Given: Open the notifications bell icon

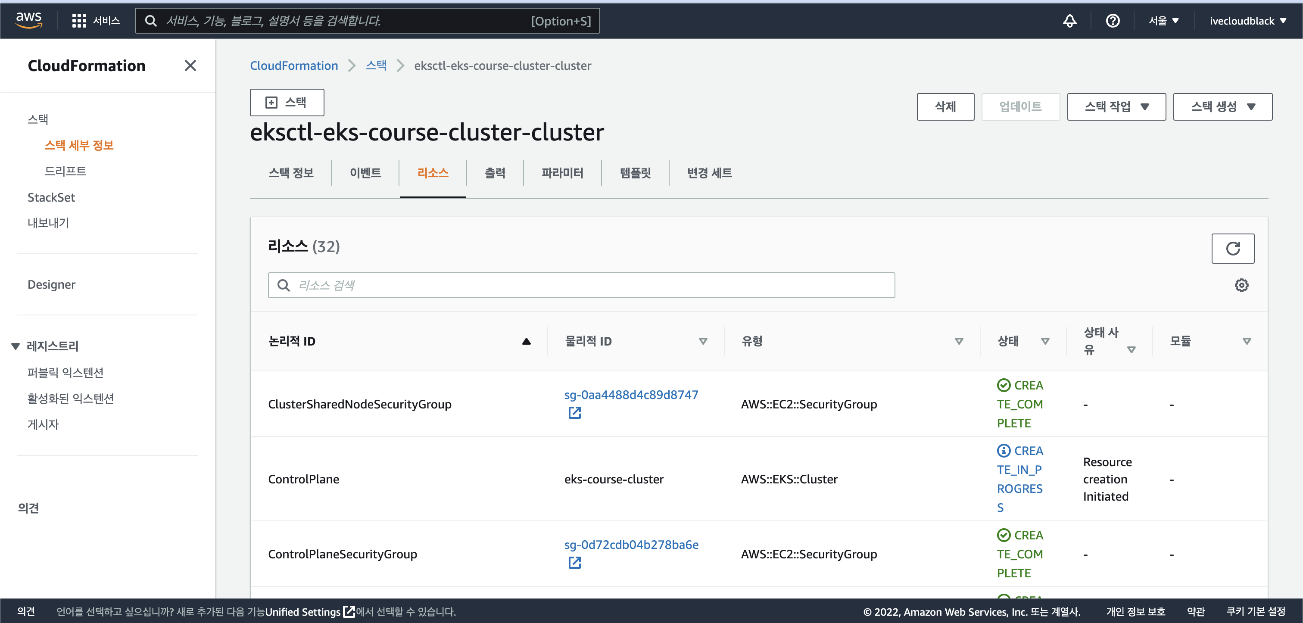Looking at the screenshot, I should click(1069, 21).
